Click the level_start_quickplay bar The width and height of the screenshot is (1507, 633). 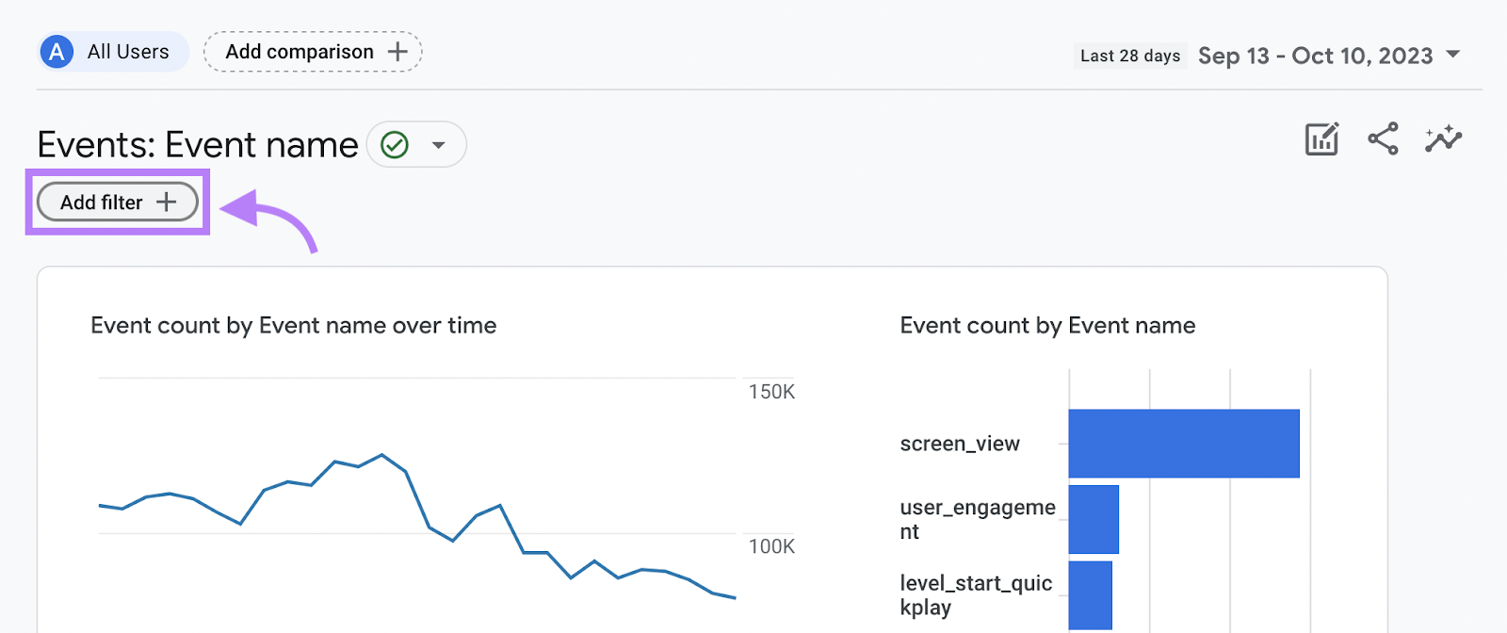[1090, 594]
